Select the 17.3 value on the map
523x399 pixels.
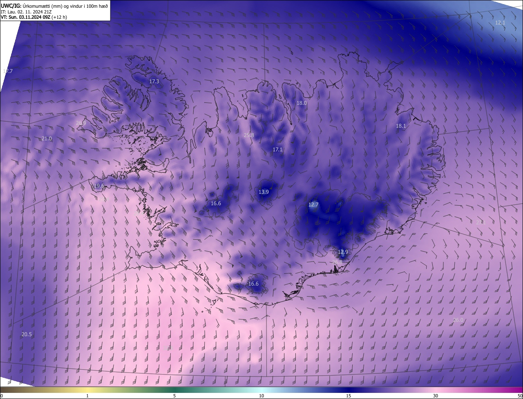pyautogui.click(x=154, y=82)
